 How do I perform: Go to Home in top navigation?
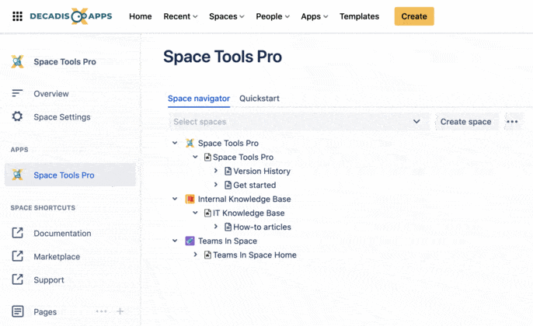141,16
